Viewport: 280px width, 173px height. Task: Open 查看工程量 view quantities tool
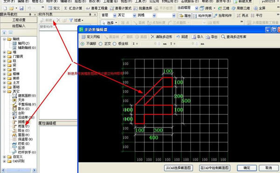[x=97, y=8]
